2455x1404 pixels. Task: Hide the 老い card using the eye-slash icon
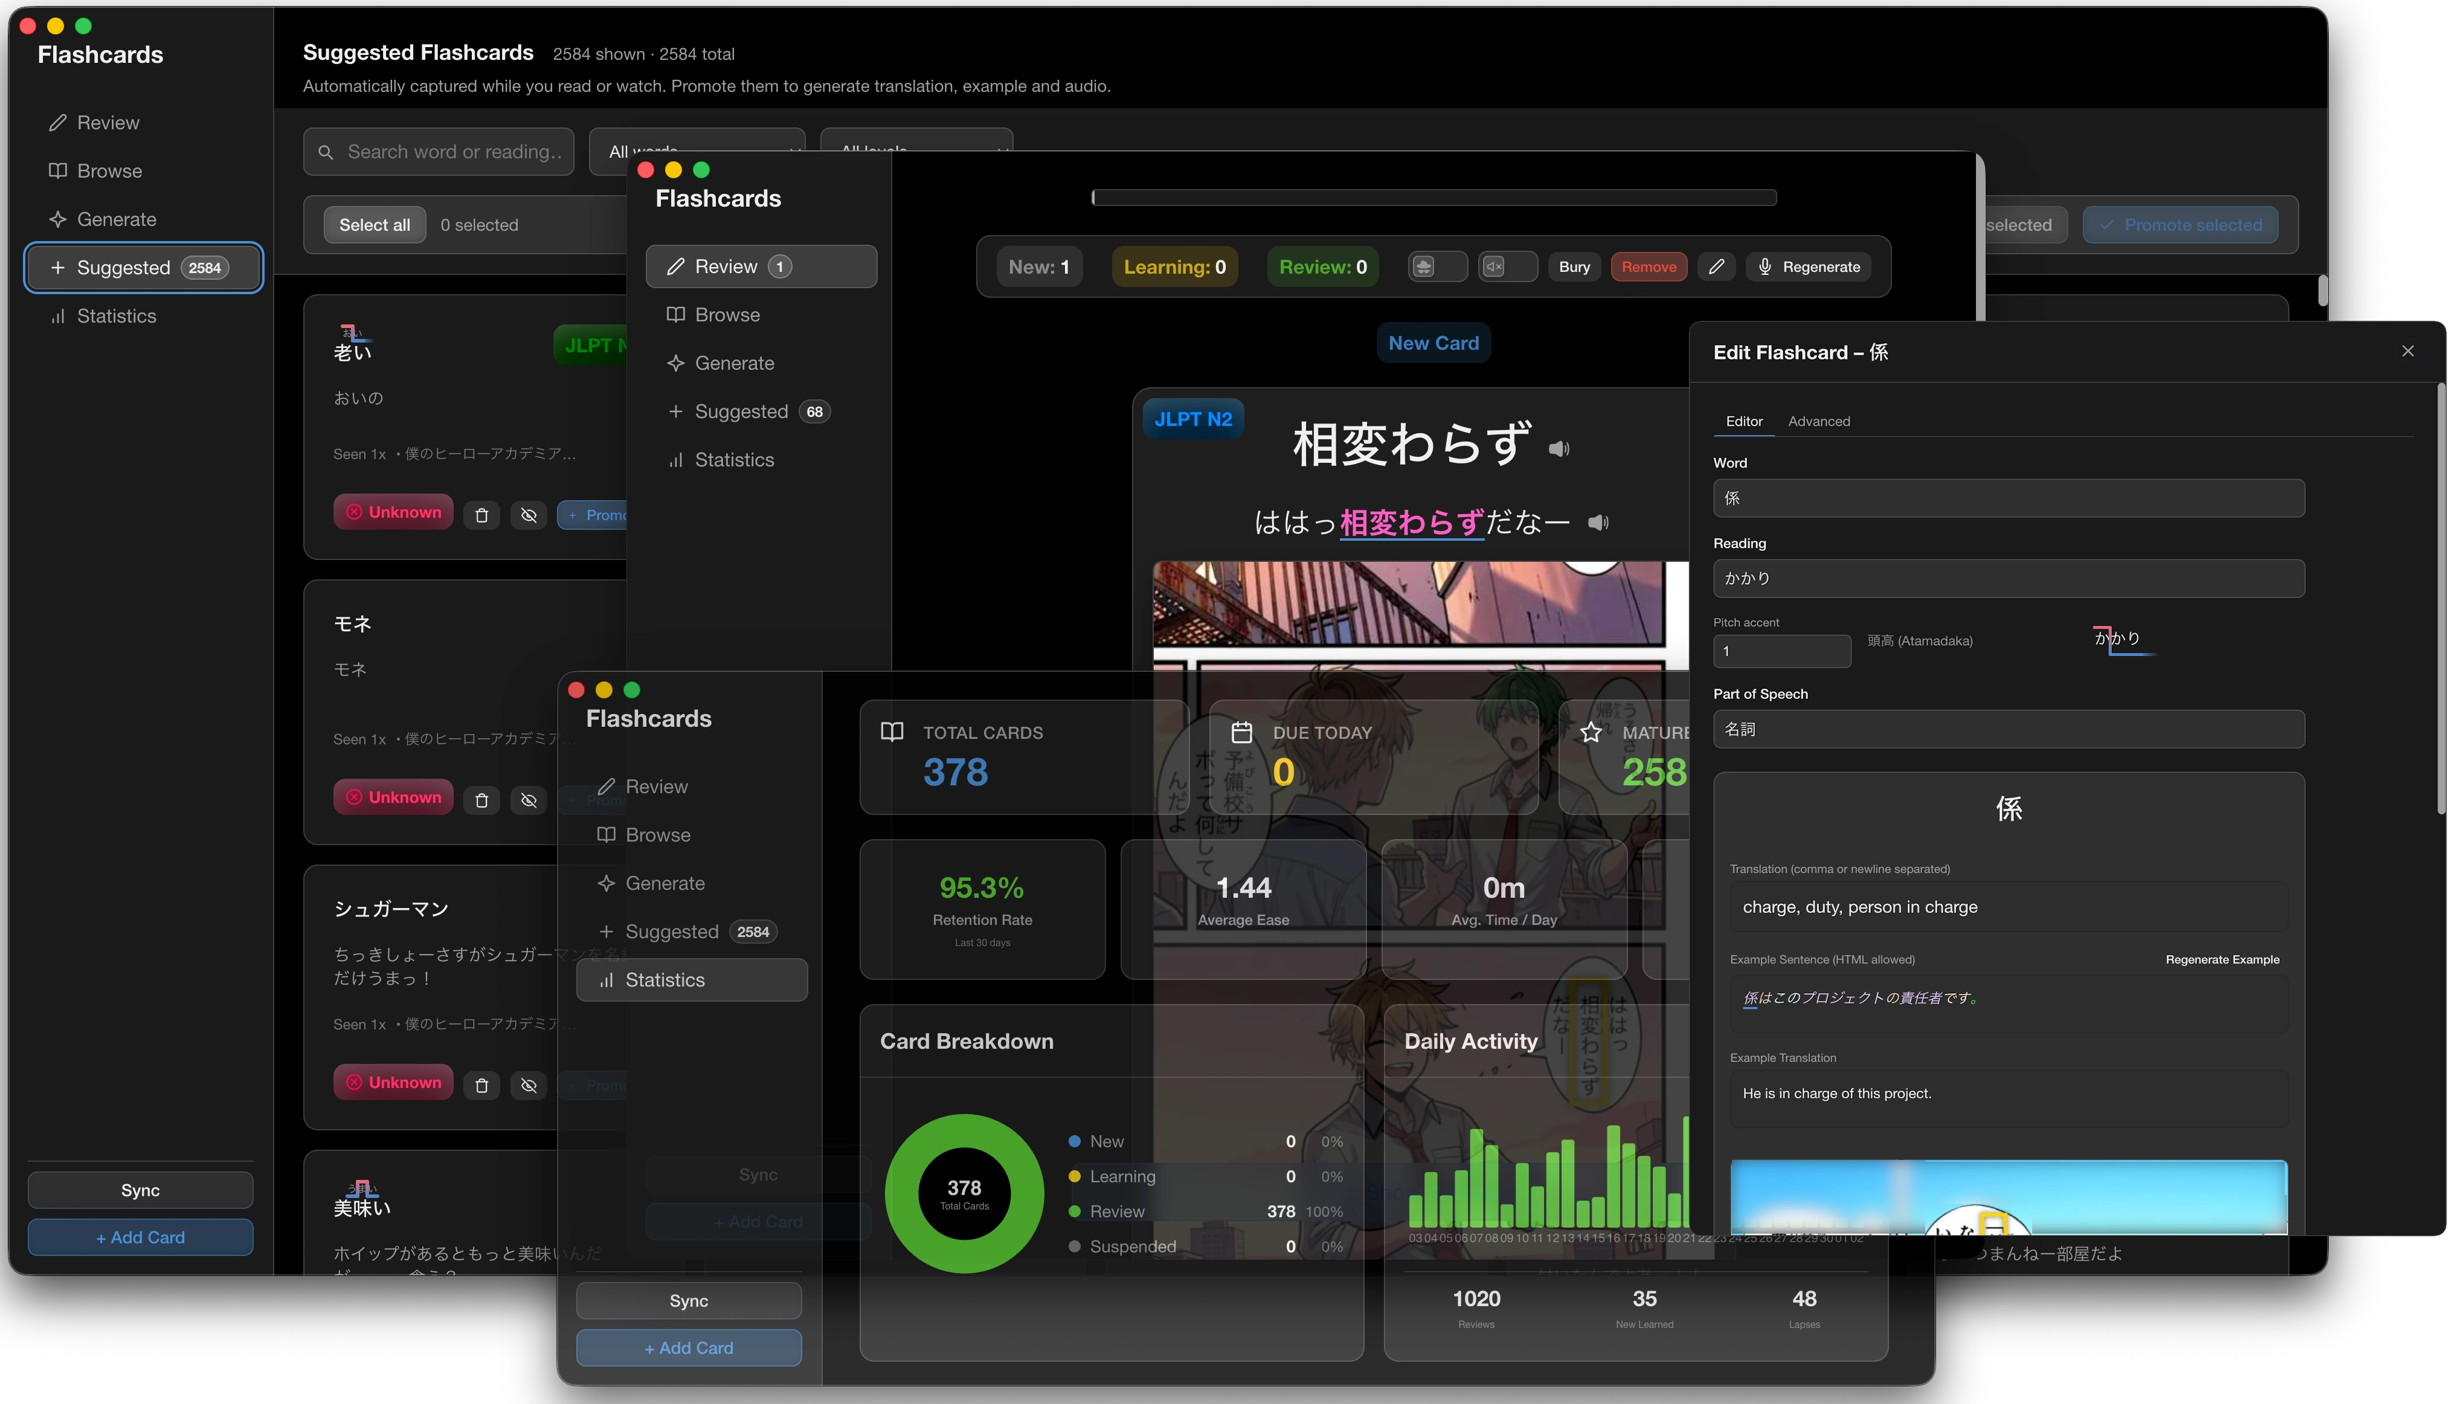coord(529,515)
